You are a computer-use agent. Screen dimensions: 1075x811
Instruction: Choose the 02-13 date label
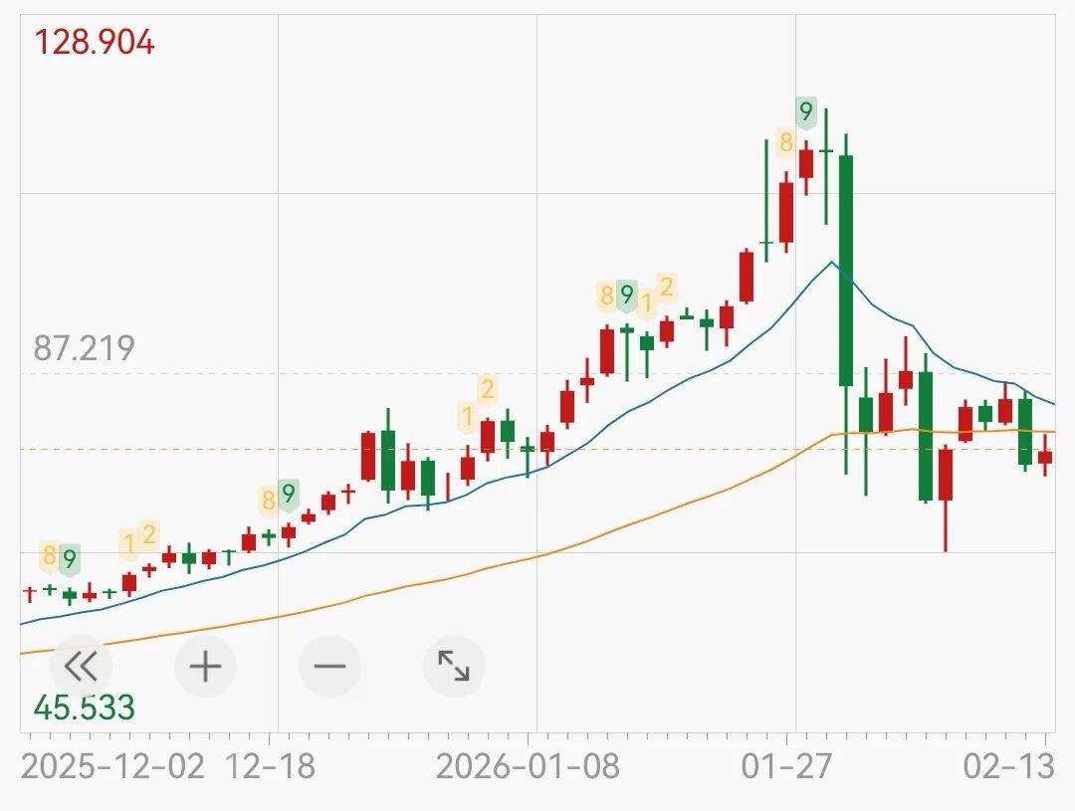[x=1008, y=767]
